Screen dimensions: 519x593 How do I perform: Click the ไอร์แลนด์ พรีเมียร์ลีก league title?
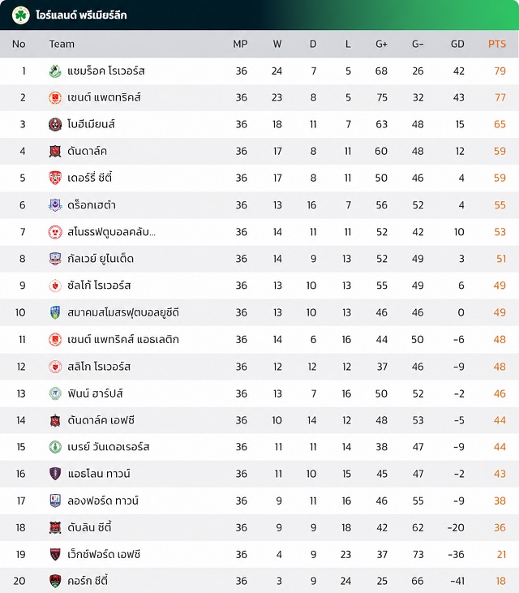pyautogui.click(x=81, y=15)
